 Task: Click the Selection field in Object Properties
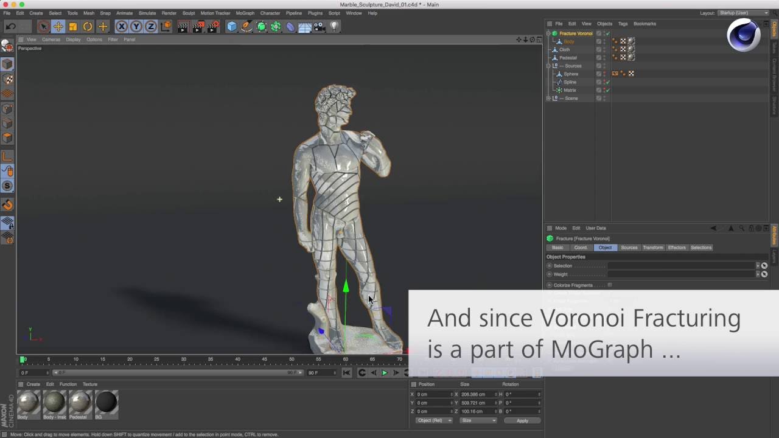click(682, 266)
